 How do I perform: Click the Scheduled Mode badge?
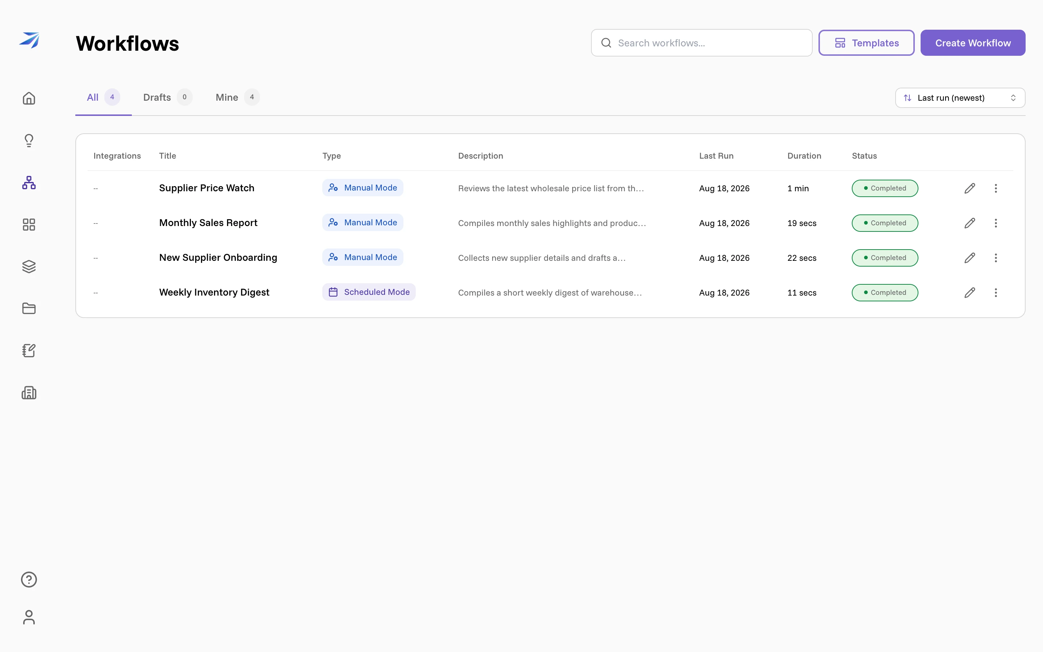tap(369, 292)
